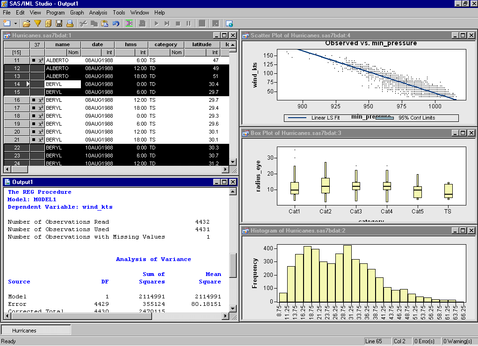Open the Analysis menu

(98, 13)
